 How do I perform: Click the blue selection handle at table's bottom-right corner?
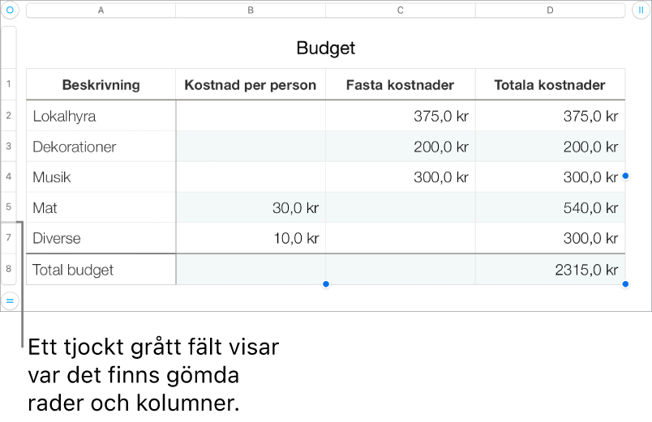click(625, 284)
